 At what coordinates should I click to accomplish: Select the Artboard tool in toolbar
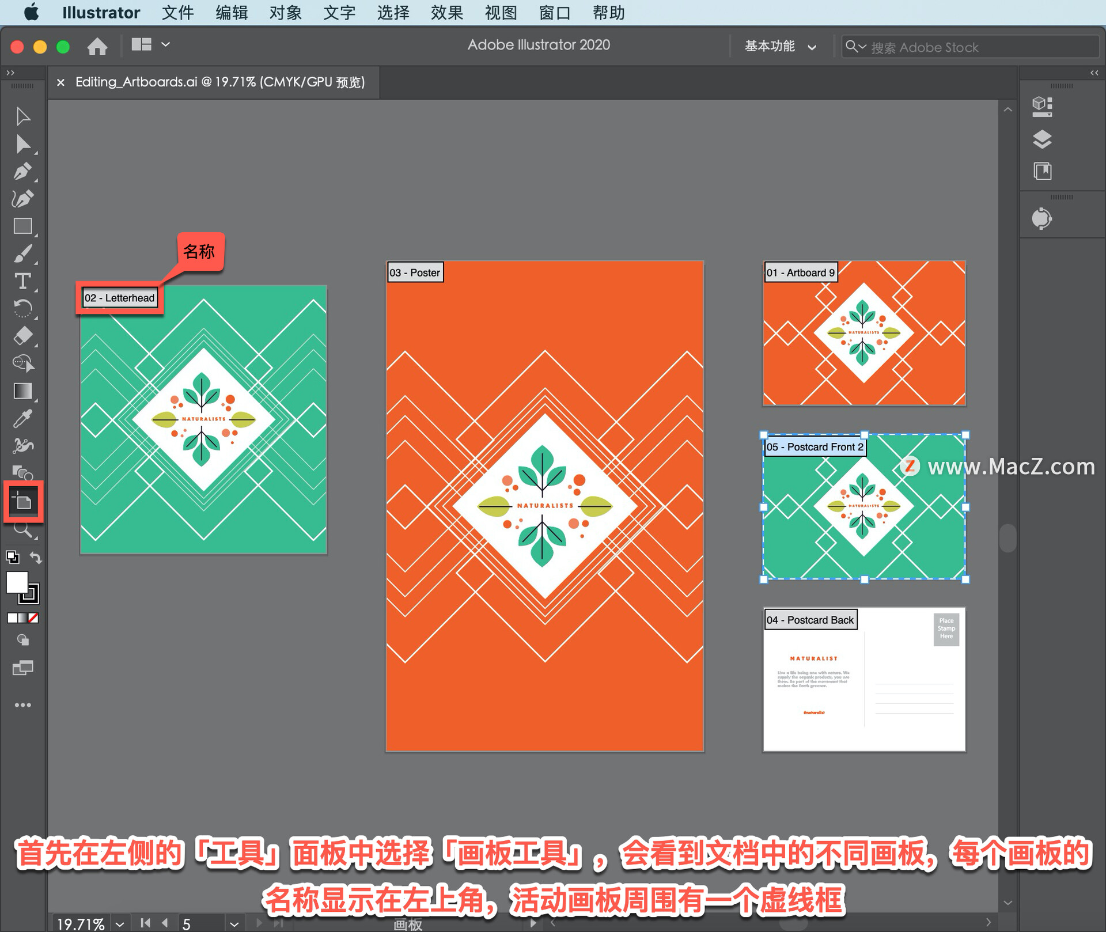coord(23,502)
